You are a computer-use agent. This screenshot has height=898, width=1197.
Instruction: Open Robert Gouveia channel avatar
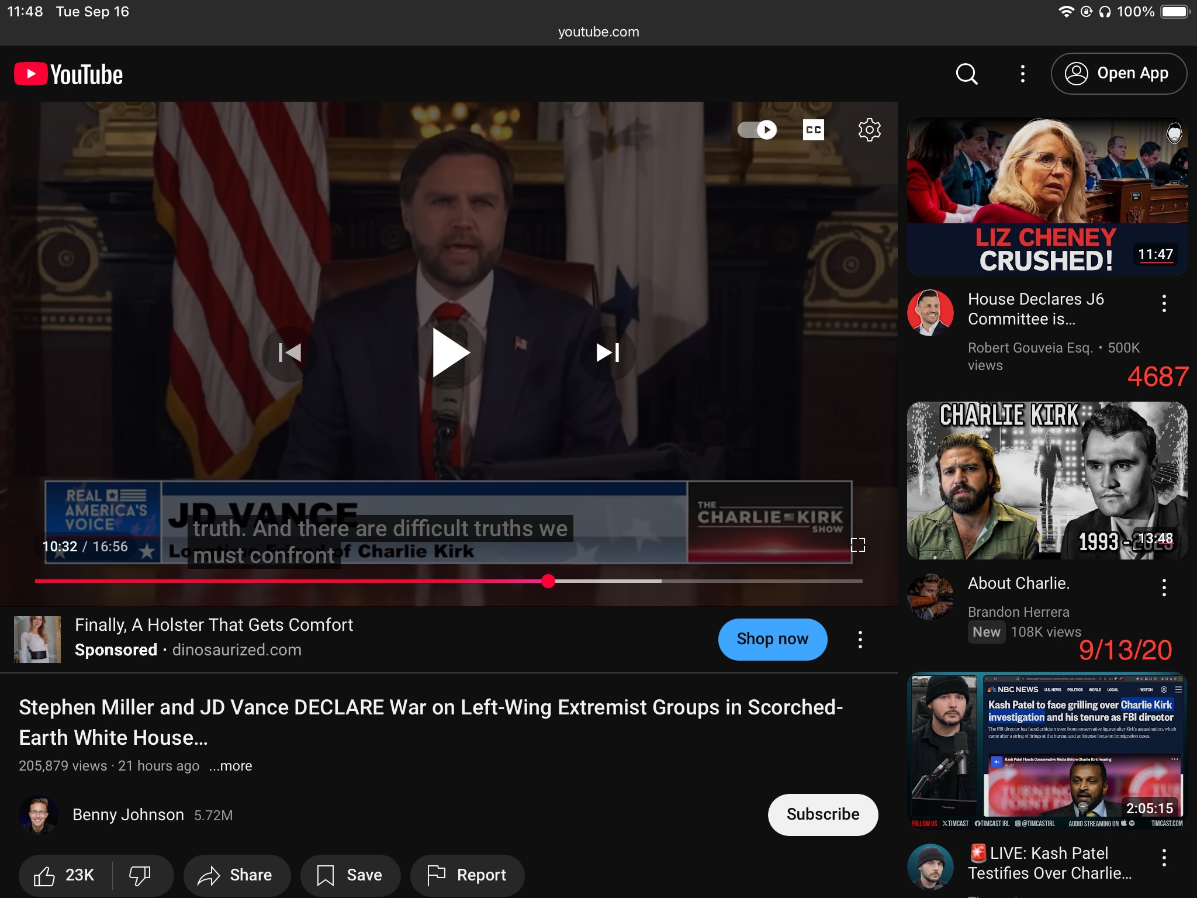930,313
